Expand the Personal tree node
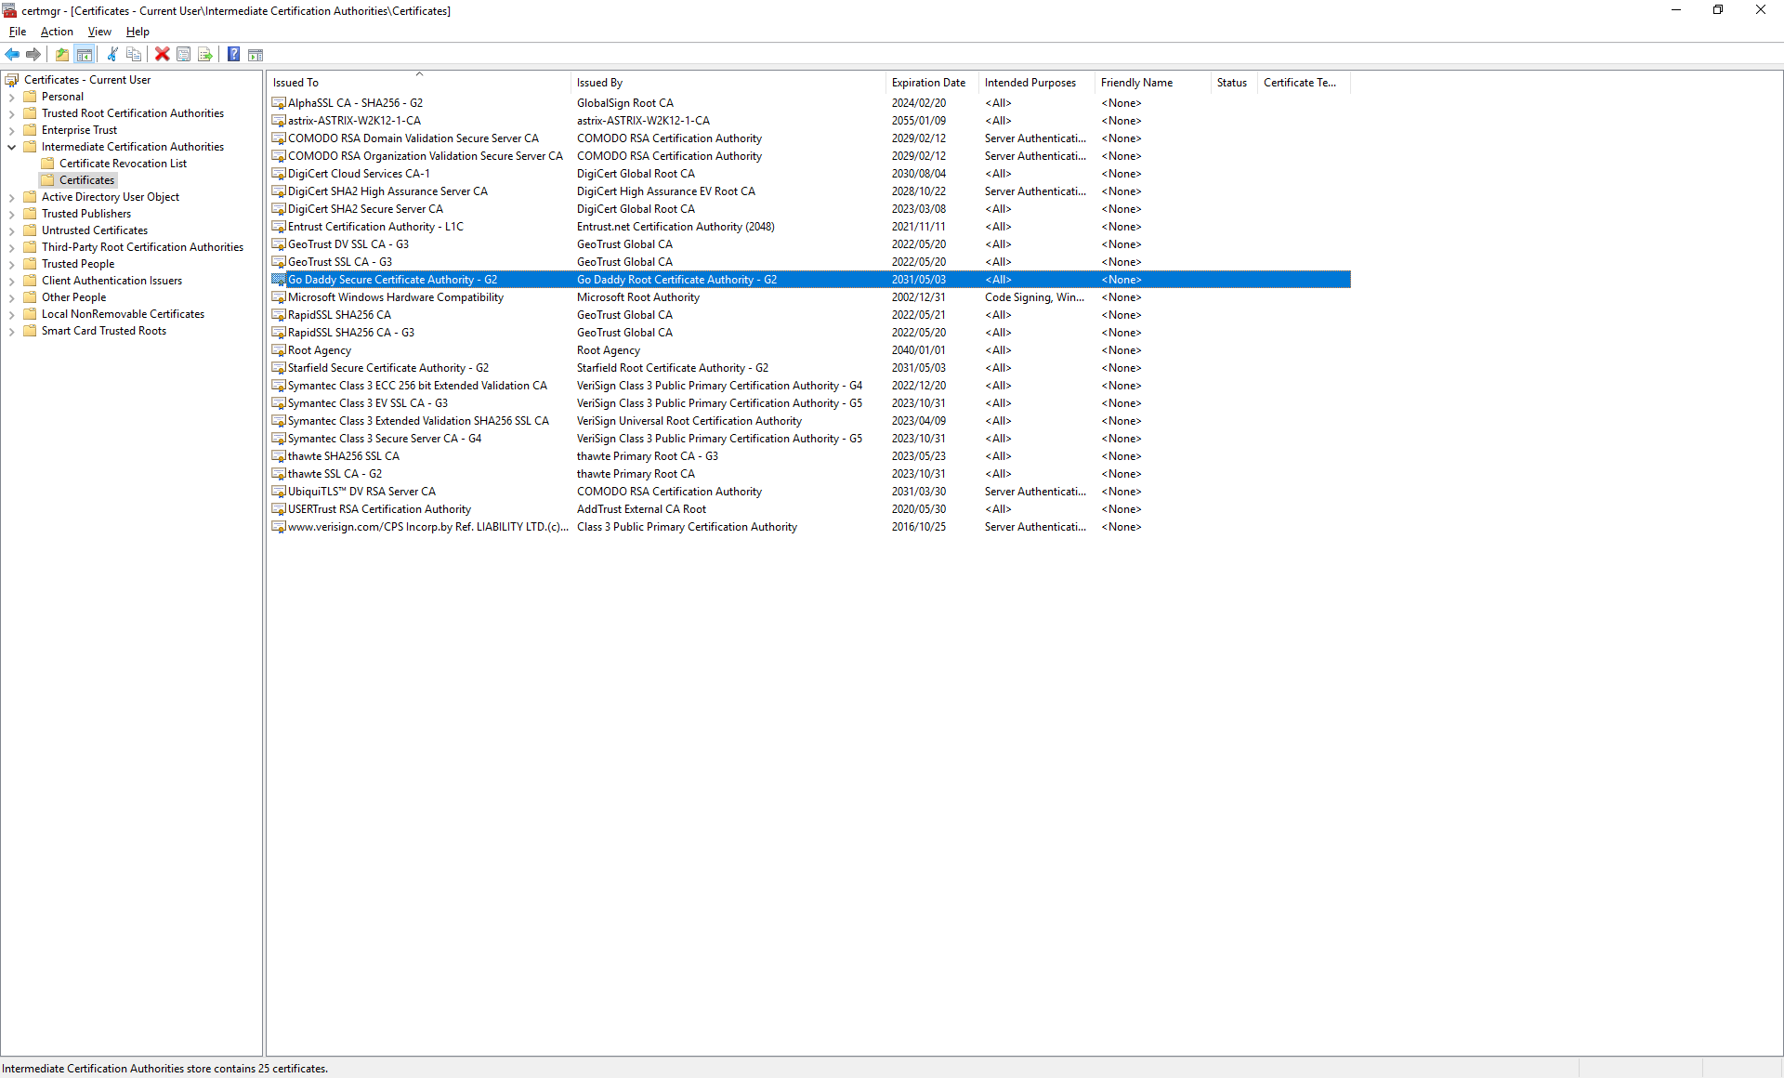The height and width of the screenshot is (1078, 1784). tap(11, 97)
